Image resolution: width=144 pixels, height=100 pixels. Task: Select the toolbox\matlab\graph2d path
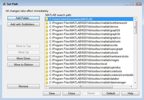point(89,30)
